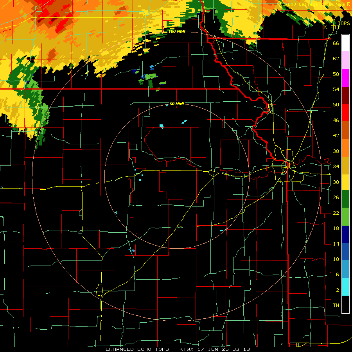This screenshot has height=352, width=352.
Task: Click legend value "22"
Action: pos(336,213)
